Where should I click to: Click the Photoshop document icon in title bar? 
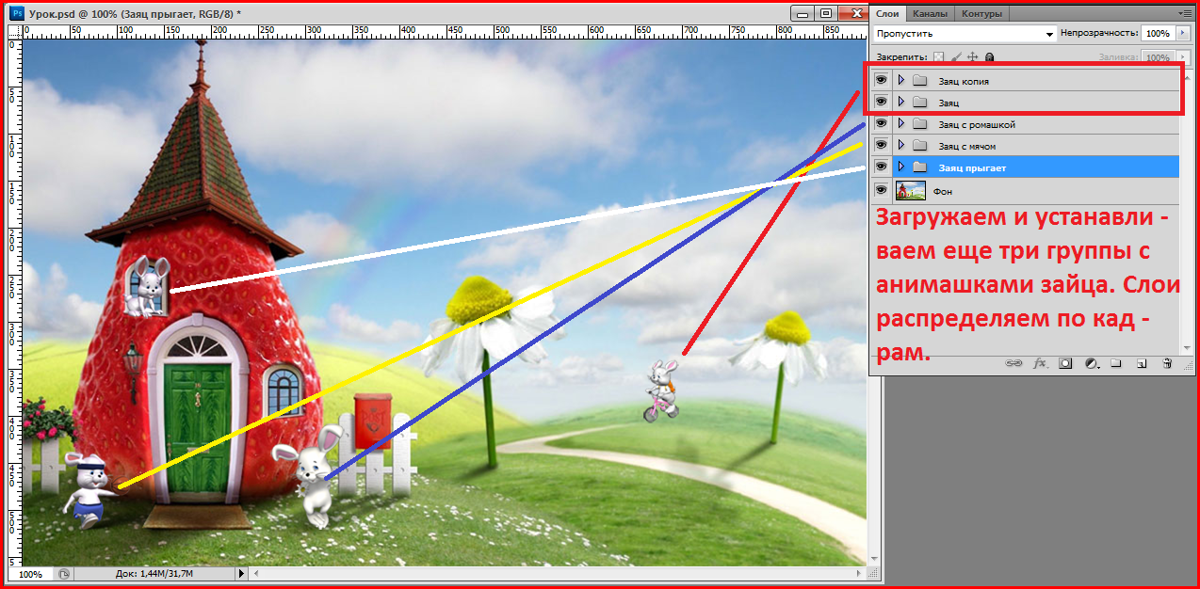[16, 13]
